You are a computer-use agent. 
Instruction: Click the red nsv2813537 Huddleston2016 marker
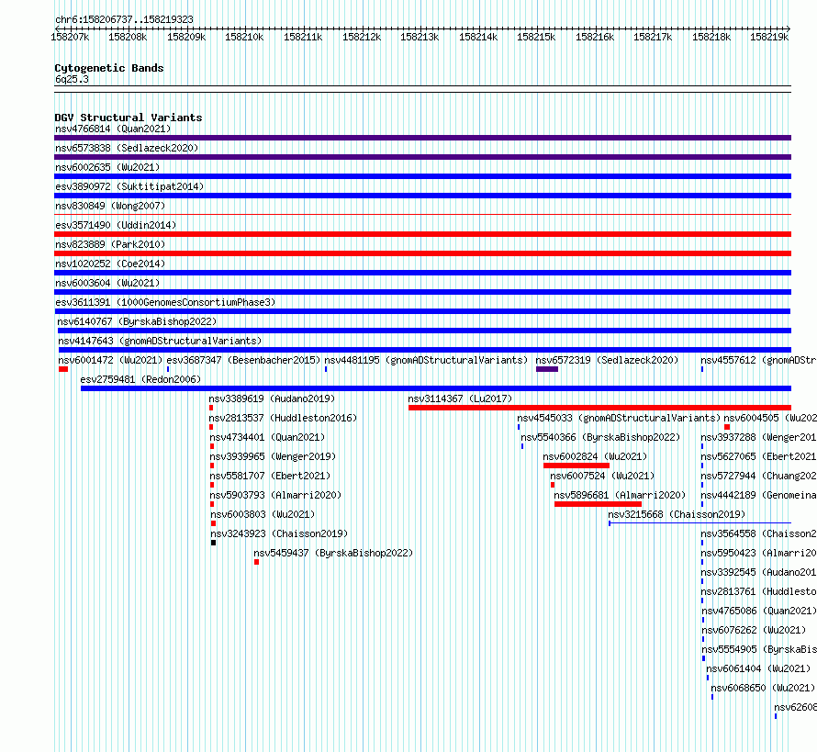click(211, 427)
